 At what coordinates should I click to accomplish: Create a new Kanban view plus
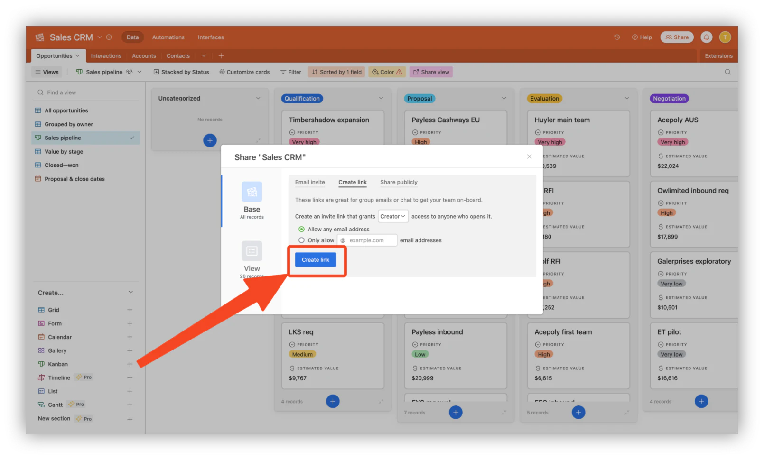pos(130,364)
